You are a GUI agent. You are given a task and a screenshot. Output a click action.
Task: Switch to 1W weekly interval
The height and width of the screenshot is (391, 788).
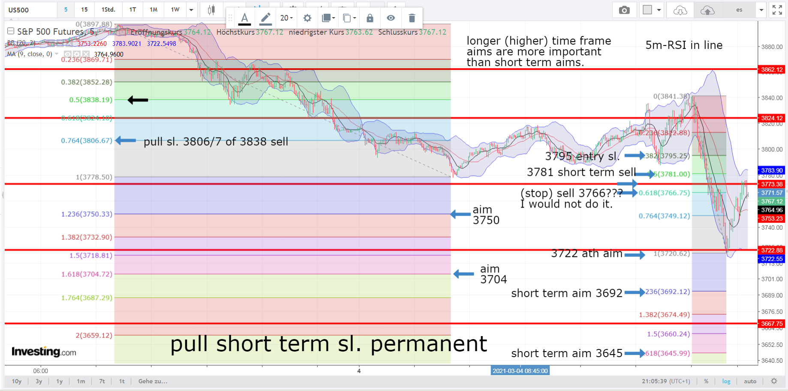point(175,9)
